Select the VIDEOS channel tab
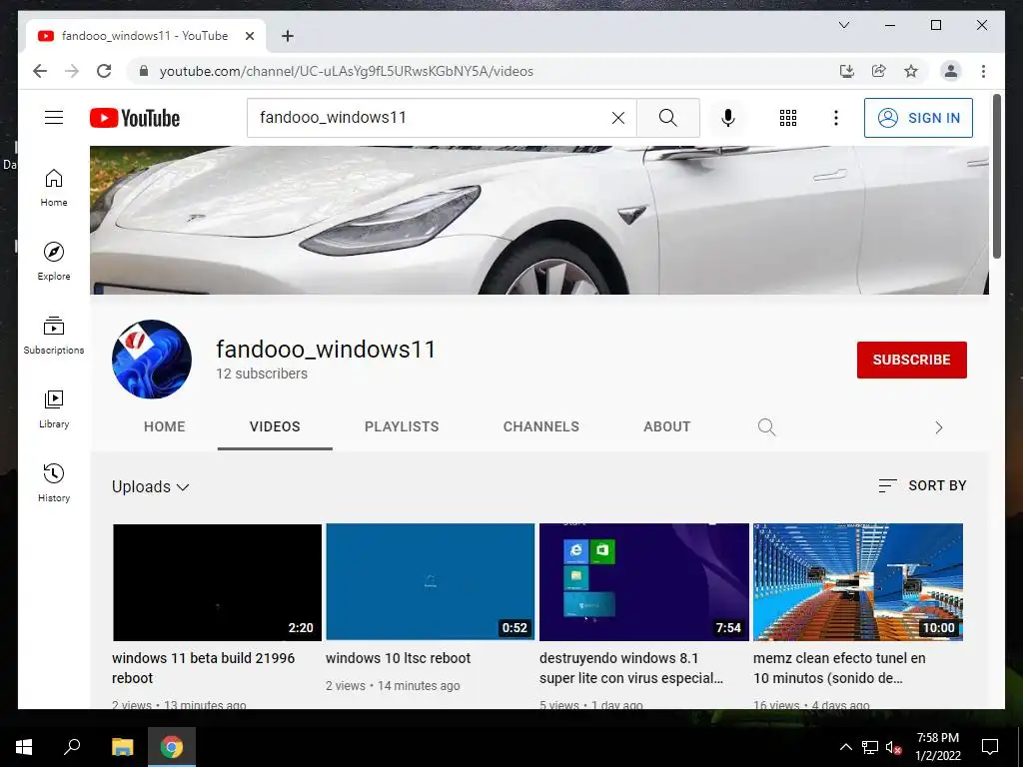The image size is (1023, 767). [x=275, y=426]
